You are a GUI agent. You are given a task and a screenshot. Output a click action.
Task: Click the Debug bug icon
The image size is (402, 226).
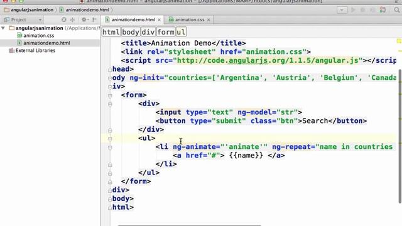click(362, 10)
